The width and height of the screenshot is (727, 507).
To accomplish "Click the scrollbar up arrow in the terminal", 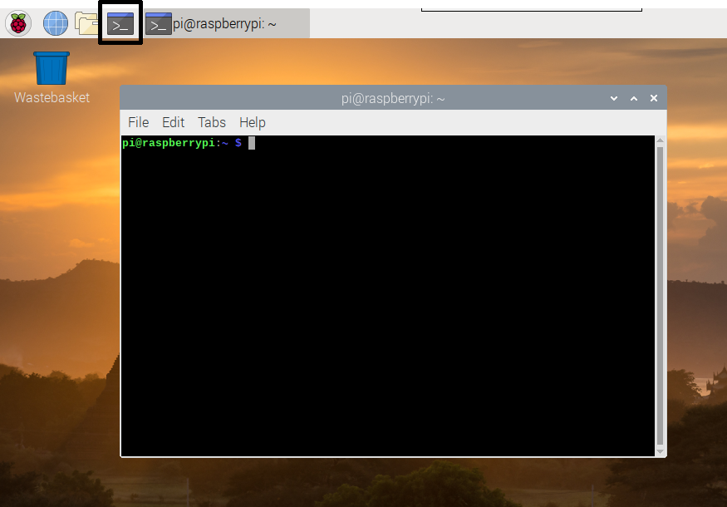I will coord(658,140).
